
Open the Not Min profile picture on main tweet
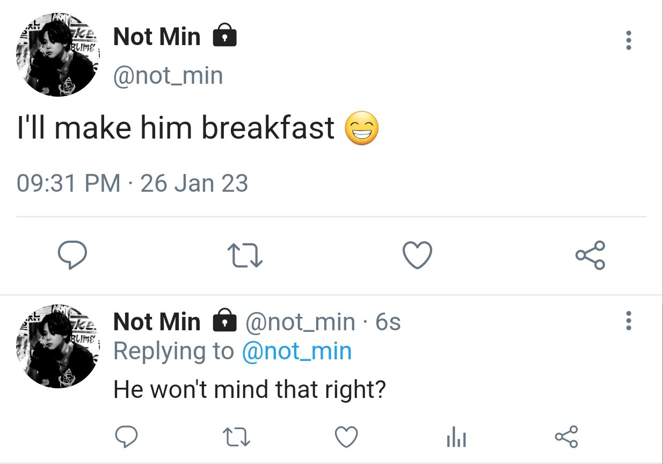[57, 55]
